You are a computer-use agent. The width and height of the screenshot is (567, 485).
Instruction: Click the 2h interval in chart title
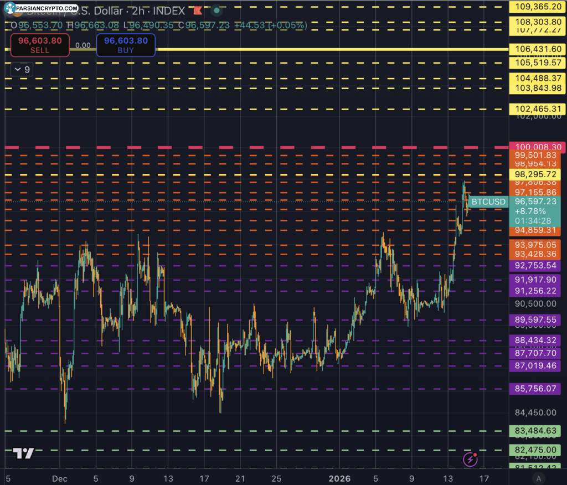click(138, 11)
